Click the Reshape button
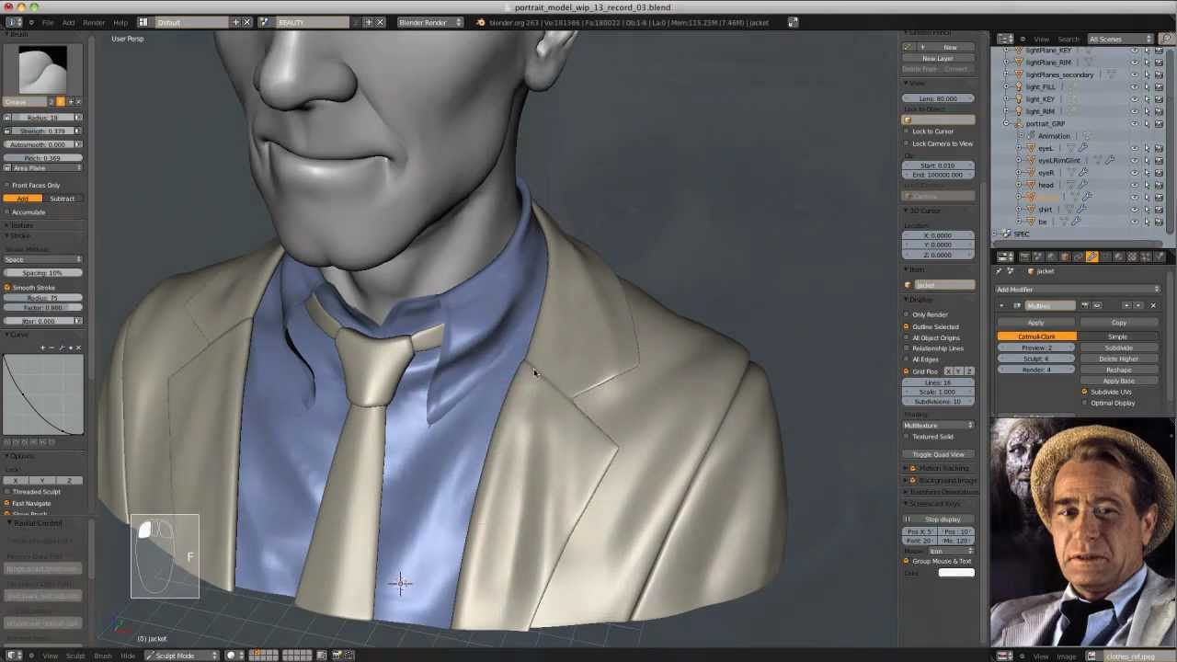Image resolution: width=1177 pixels, height=662 pixels. tap(1118, 371)
